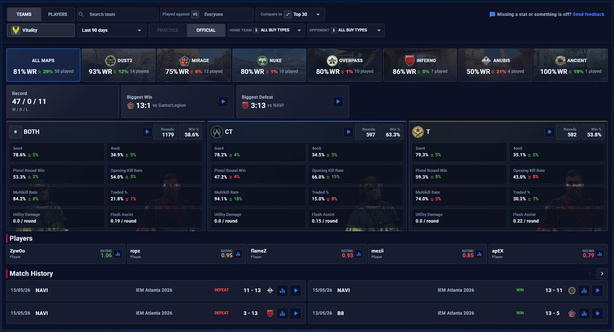614x332 pixels.
Task: Play the BOTH sides rounds video
Action: pos(147,132)
